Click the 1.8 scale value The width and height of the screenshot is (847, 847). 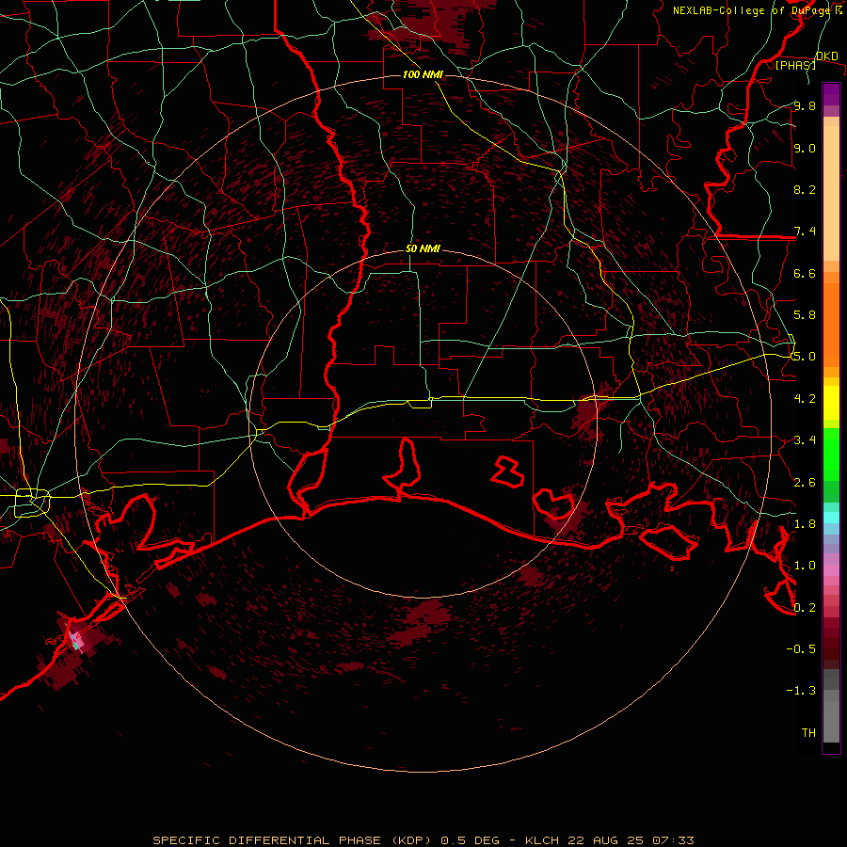(x=805, y=524)
